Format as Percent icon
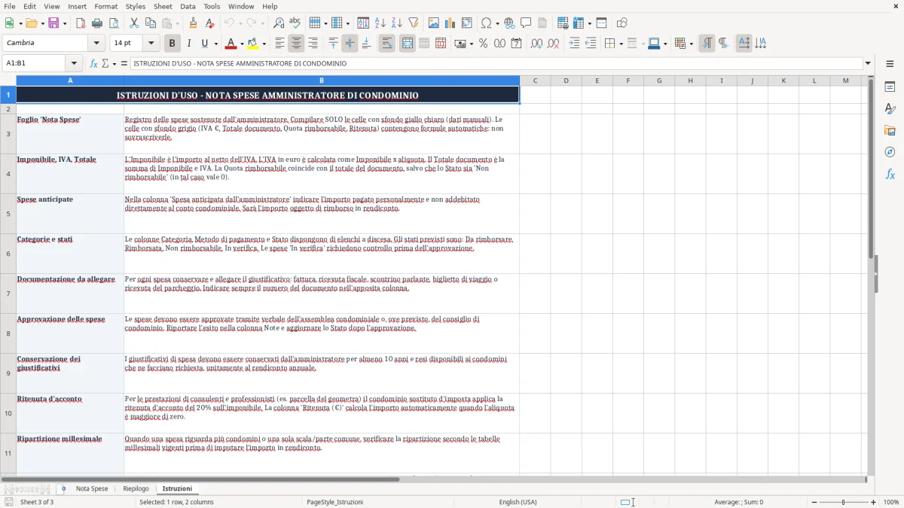904x508 pixels. point(483,44)
